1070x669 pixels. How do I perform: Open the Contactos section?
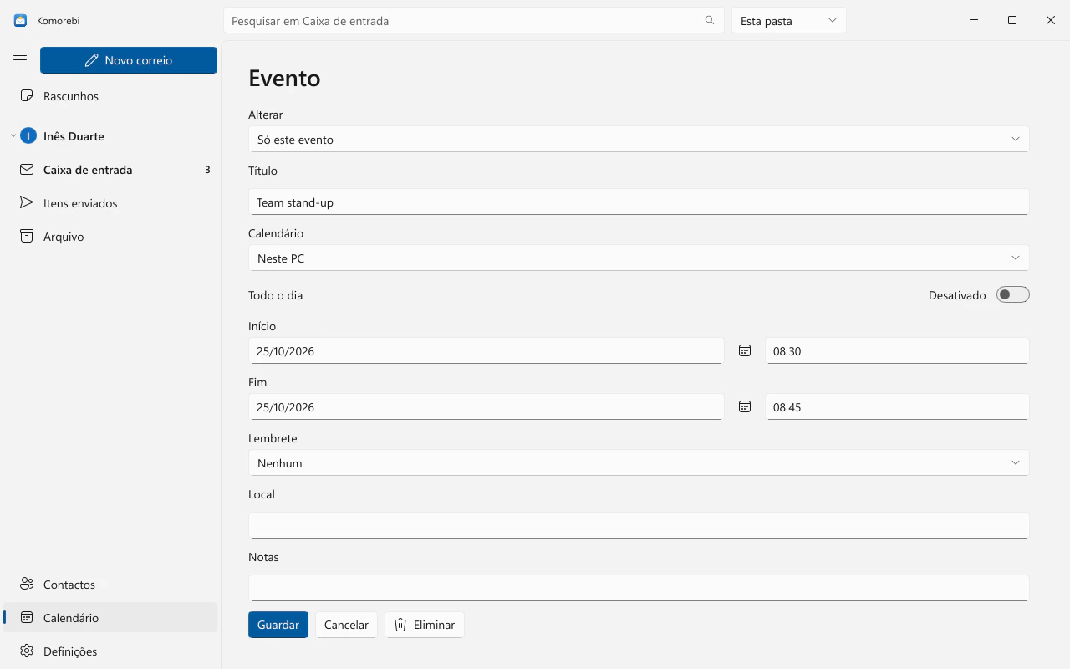coord(110,585)
